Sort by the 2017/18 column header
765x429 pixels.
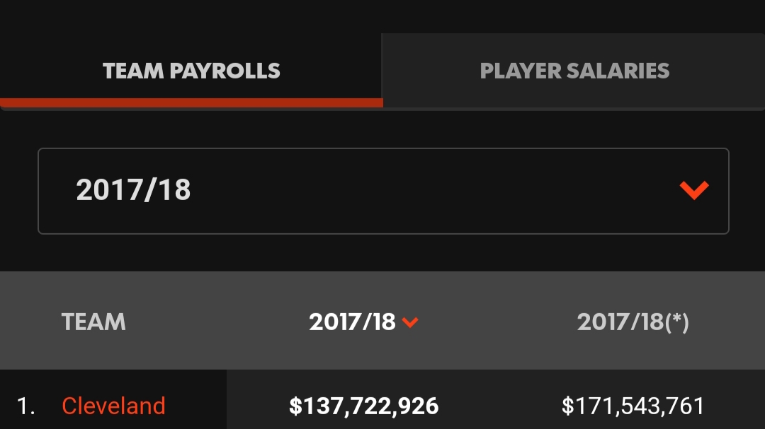pos(352,322)
